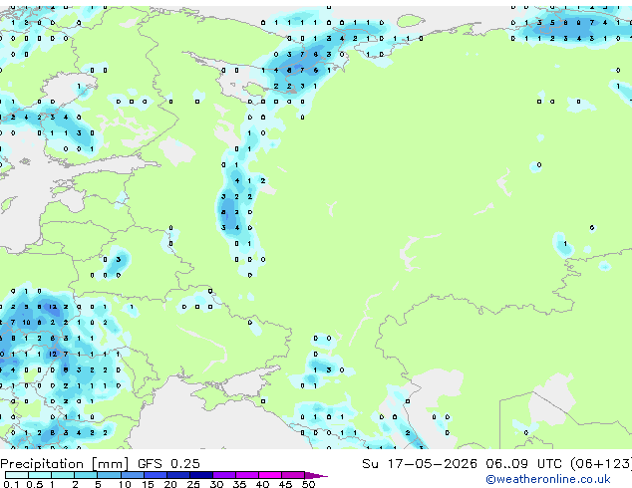Viewport: 632px width, 488px height.
Task: Click the over-50 mm arrow tip of legend
Action: [x=316, y=475]
